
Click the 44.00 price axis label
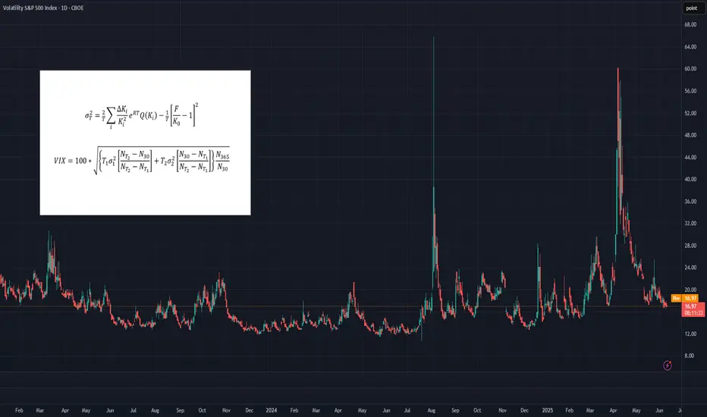[x=690, y=158]
